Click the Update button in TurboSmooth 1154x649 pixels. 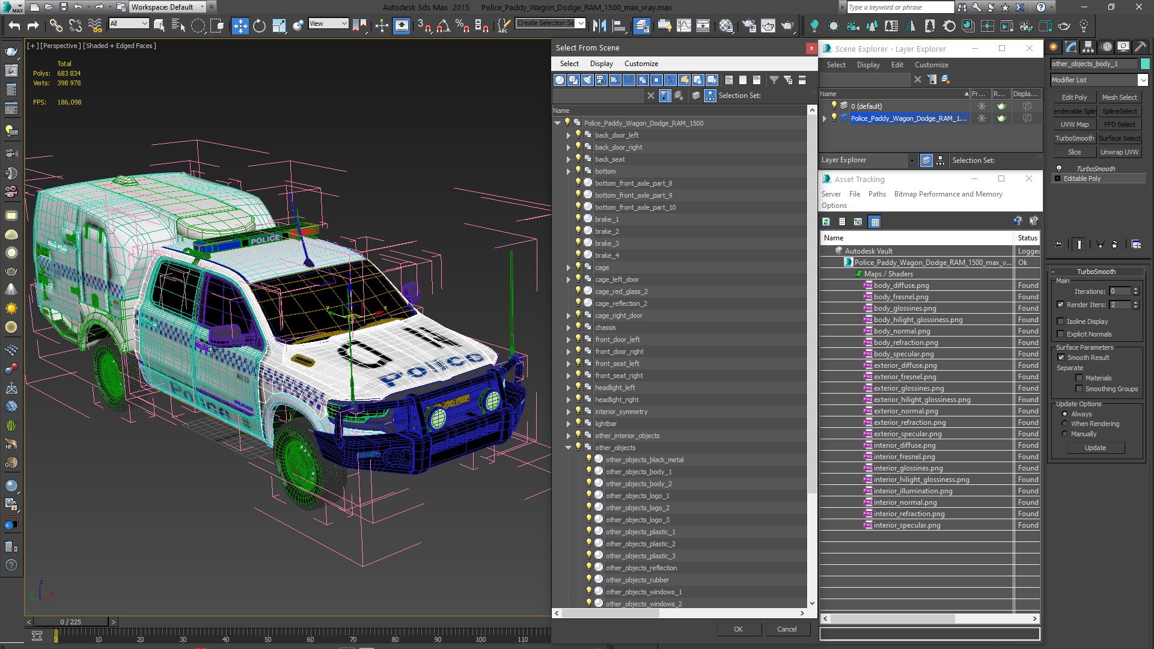[1095, 448]
